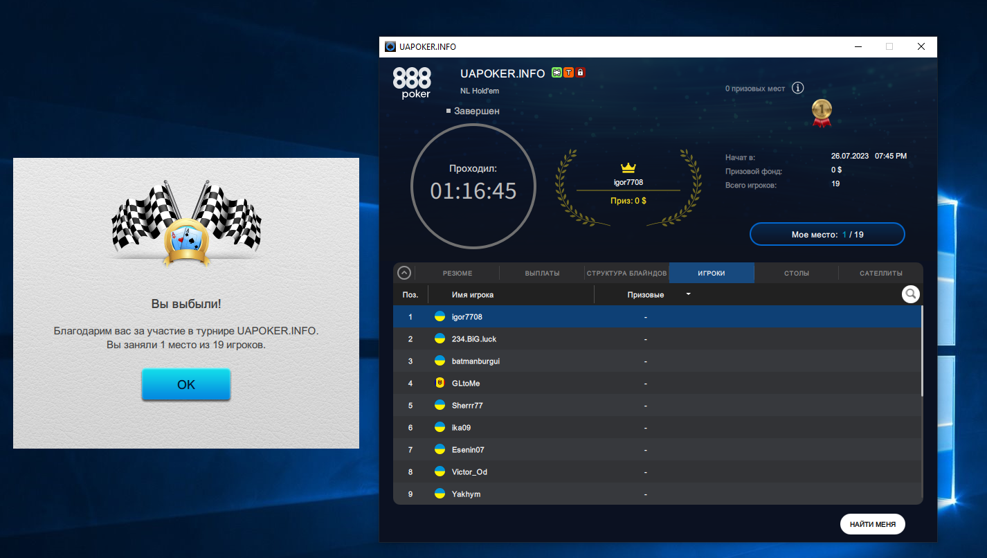The height and width of the screenshot is (558, 987).
Task: Collapse the lobby panel with the chevron circle
Action: click(404, 273)
